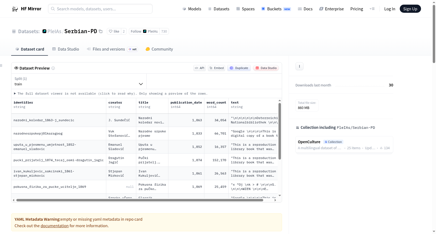Open the Split train dropdown

tap(79, 81)
